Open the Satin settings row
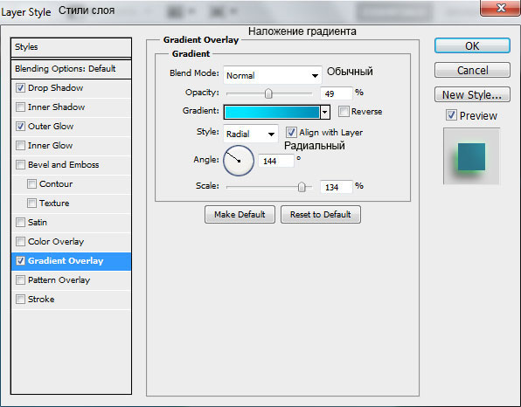Viewport: 521px width, 407px height. tap(71, 223)
